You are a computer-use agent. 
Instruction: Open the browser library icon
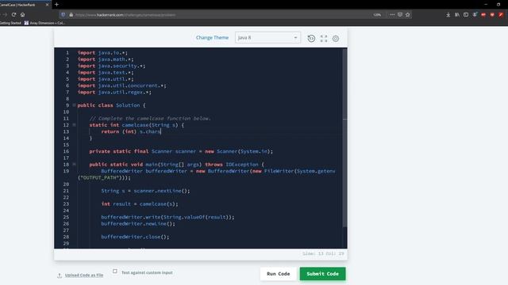[457, 14]
